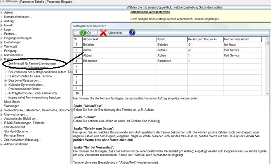Select the Standard-Sprache tree item
This screenshot has height=164, width=271.
[16, 132]
